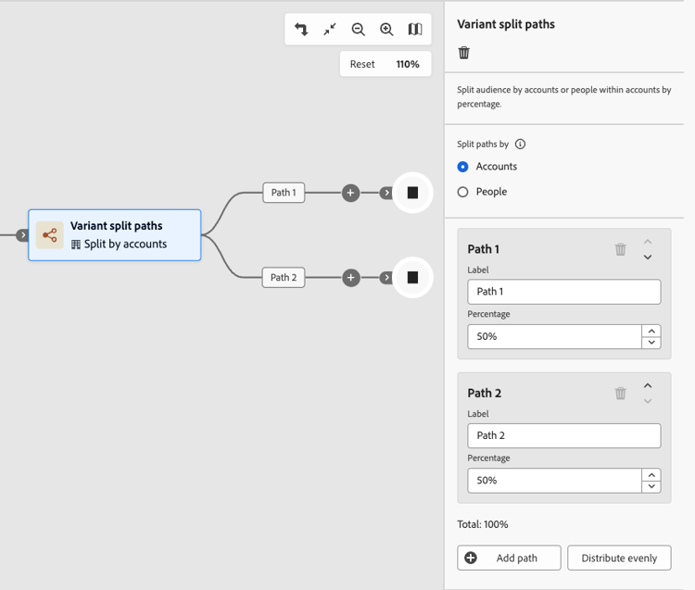Viewport: 695px width, 590px height.
Task: Add a node after Path 2 with plus icon
Action: click(x=350, y=278)
